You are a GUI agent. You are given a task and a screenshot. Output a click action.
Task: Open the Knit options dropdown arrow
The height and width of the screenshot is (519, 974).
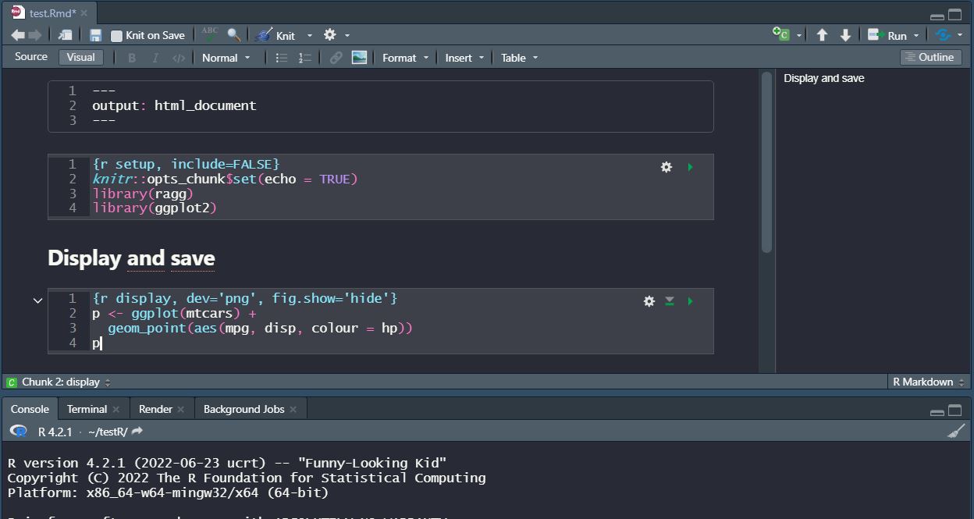click(309, 34)
